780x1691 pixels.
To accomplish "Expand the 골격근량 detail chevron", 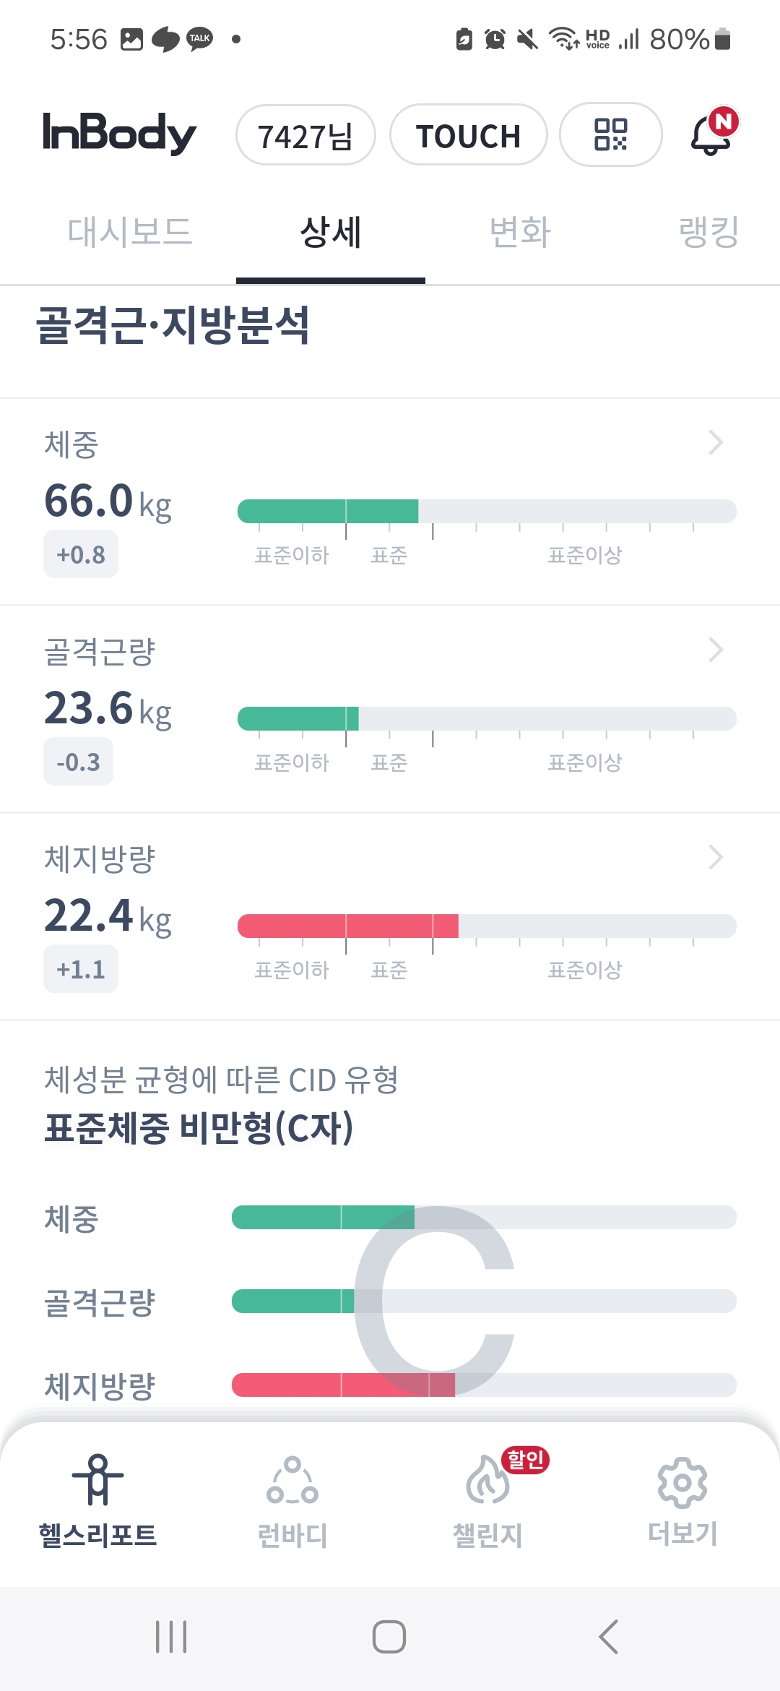I will coord(716,650).
